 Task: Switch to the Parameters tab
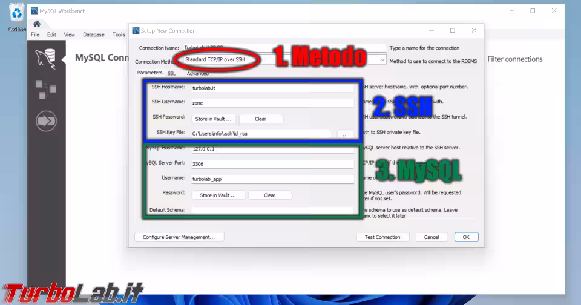[149, 73]
